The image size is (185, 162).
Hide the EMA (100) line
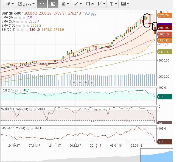pos(19,26)
